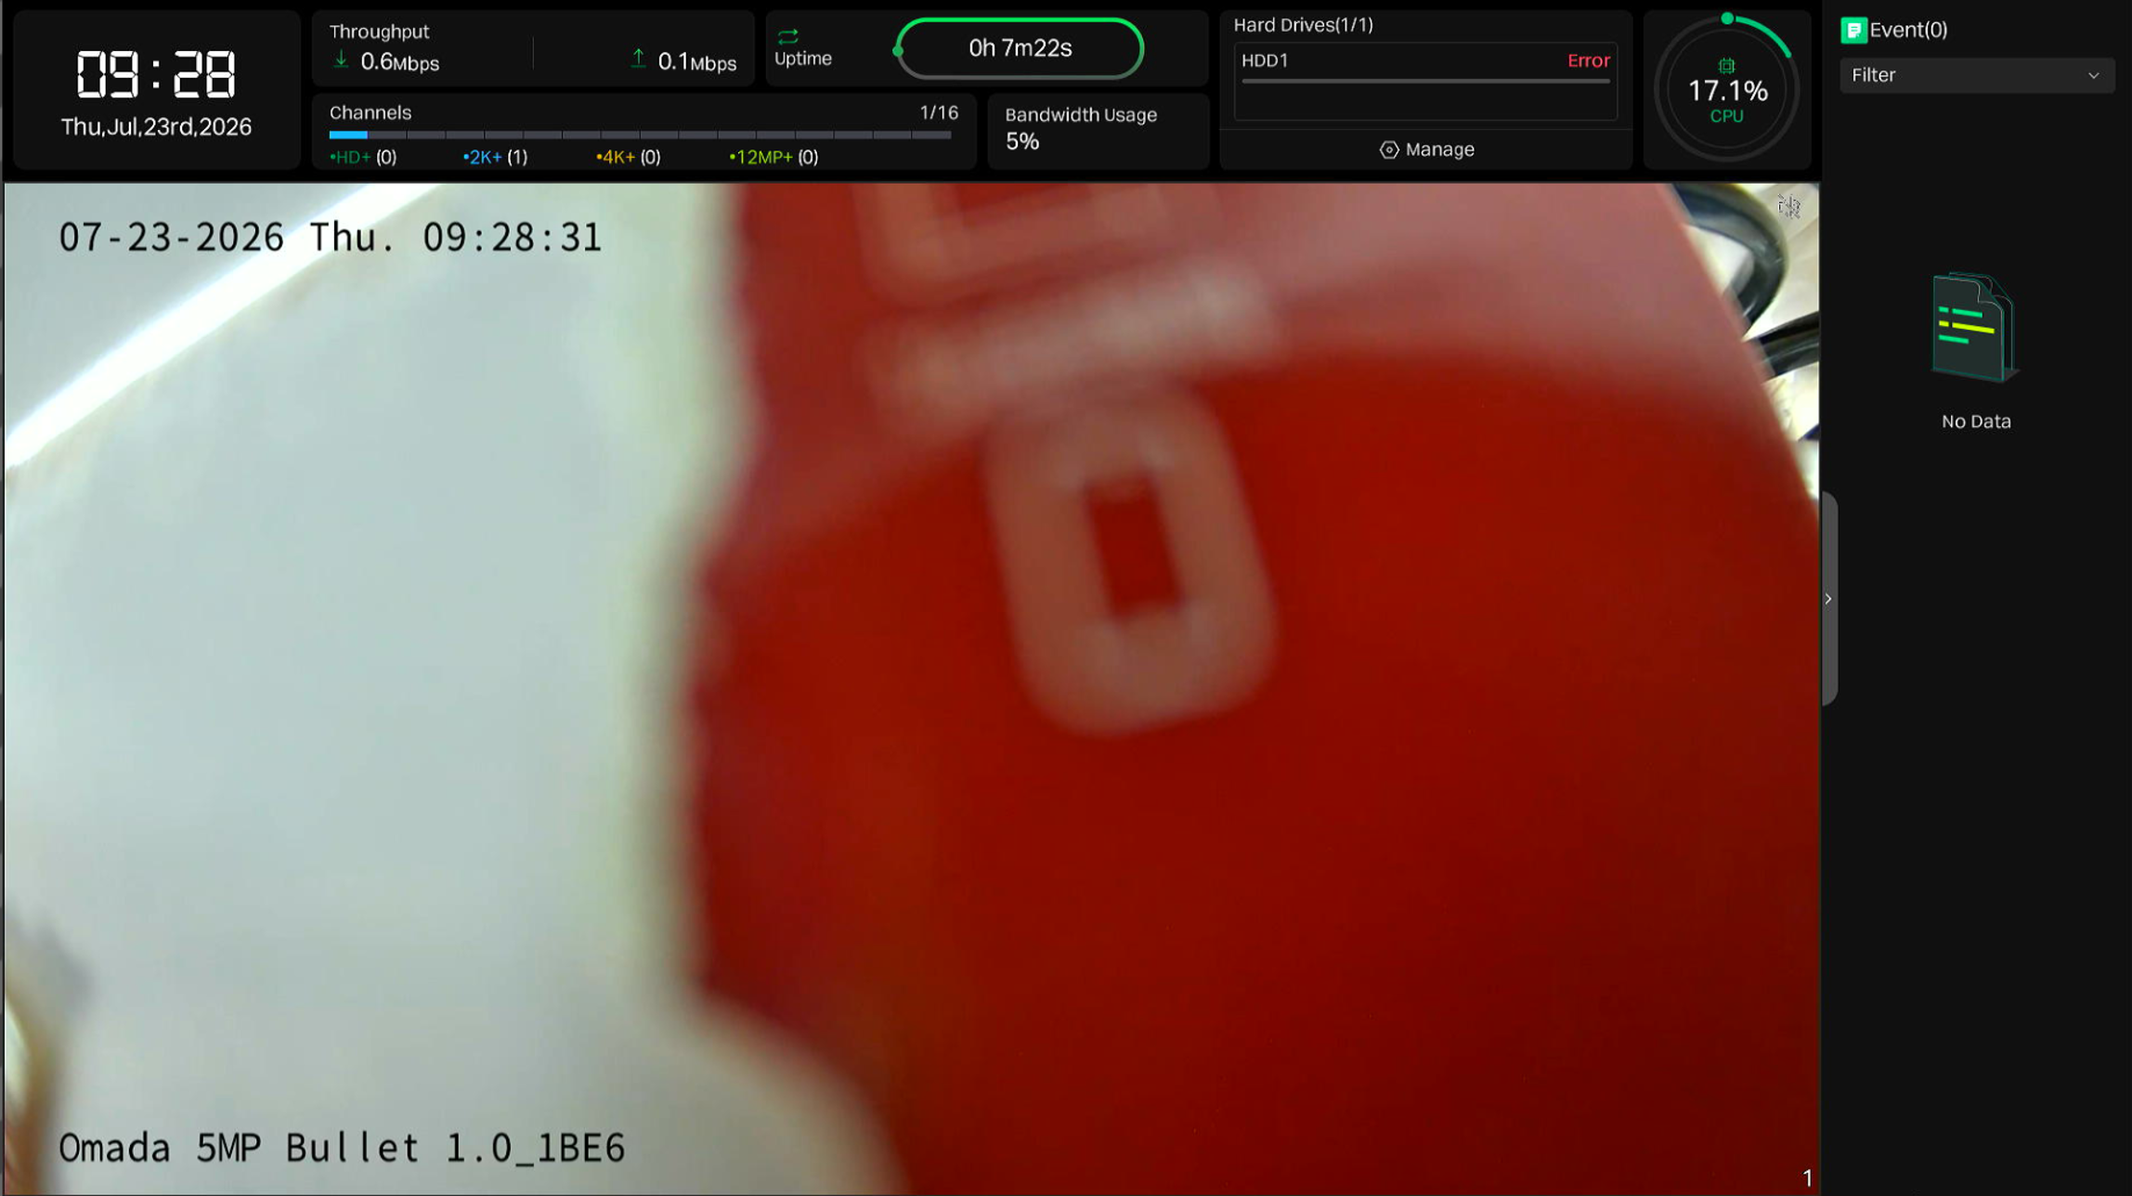
Task: Open the Manage hard drives button
Action: click(x=1426, y=149)
